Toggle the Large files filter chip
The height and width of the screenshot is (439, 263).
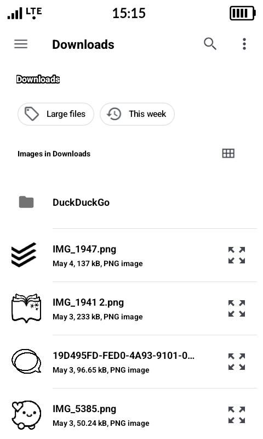click(x=56, y=114)
